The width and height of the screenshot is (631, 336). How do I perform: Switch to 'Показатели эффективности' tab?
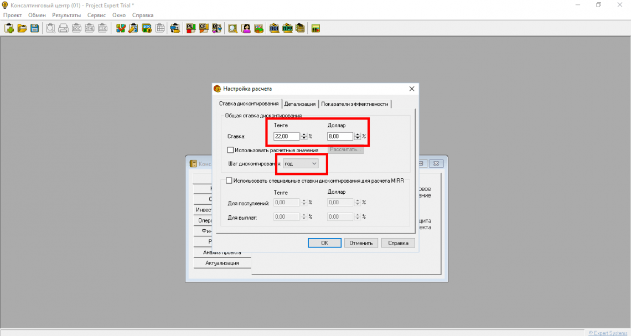(x=355, y=104)
